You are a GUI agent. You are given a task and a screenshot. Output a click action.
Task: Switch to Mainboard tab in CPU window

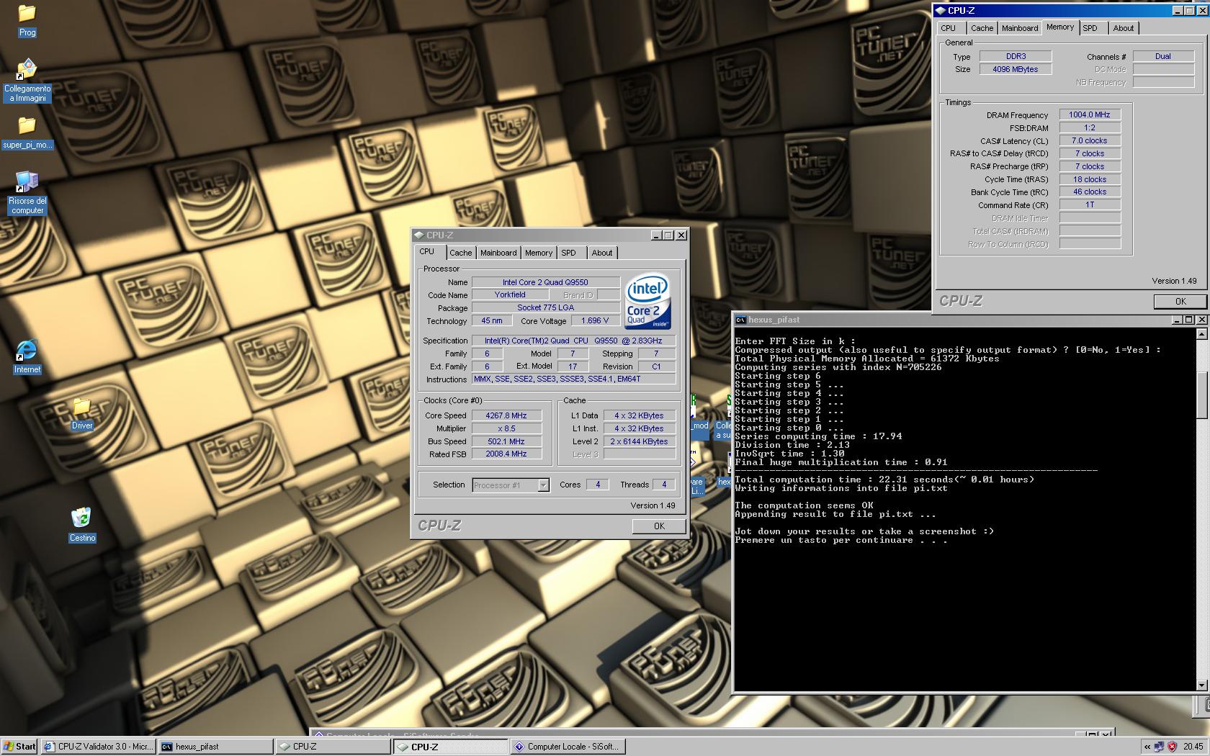[498, 253]
